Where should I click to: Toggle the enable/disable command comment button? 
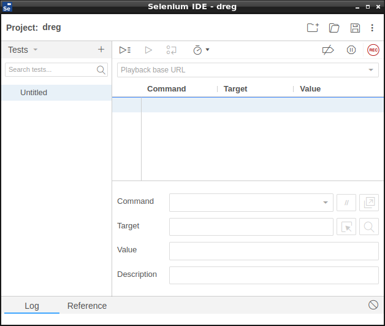[x=346, y=203]
